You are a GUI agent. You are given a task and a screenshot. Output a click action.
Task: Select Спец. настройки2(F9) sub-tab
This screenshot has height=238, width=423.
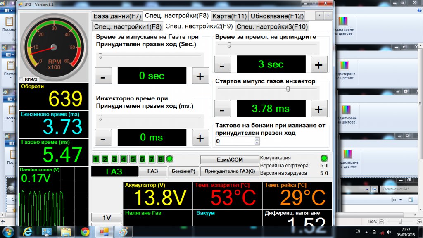tap(199, 26)
